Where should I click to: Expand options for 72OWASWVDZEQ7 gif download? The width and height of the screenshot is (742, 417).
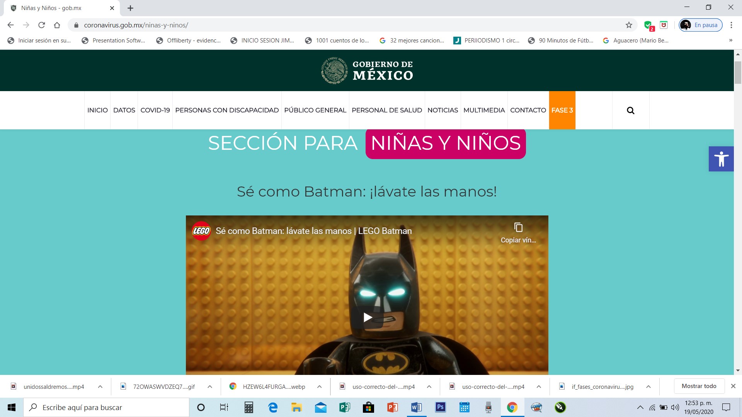[x=210, y=386]
